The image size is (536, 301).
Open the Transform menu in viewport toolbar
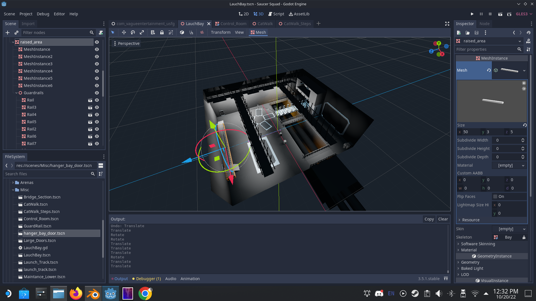tap(221, 32)
